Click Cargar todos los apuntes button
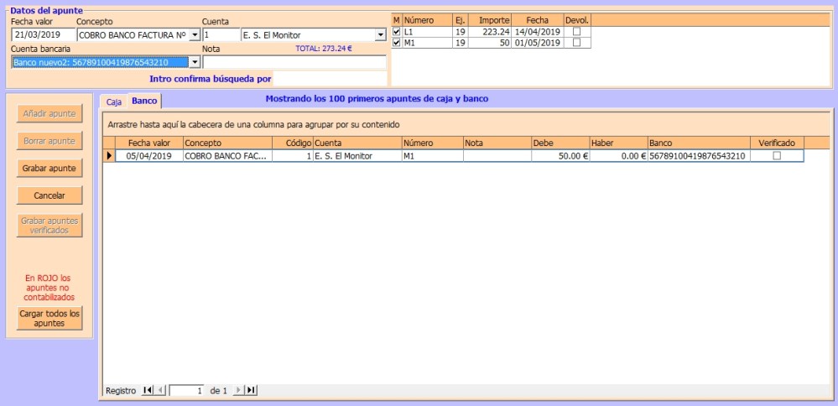 [x=50, y=319]
